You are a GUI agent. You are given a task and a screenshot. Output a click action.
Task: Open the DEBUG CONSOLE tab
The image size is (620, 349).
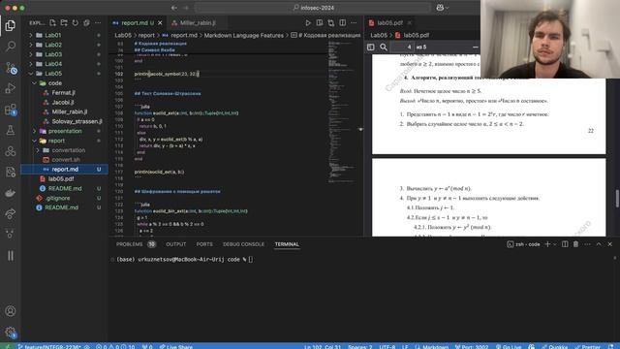(243, 244)
